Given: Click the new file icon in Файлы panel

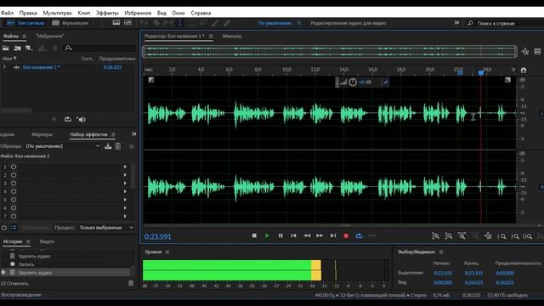Looking at the screenshot, I should click(x=29, y=48).
